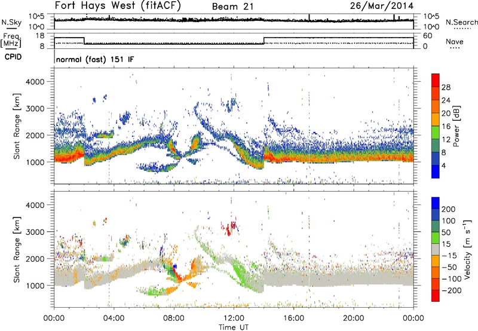Click the 'normal (fast) 151 IF' mode text
Screen dimensions: 478x331
[95, 59]
